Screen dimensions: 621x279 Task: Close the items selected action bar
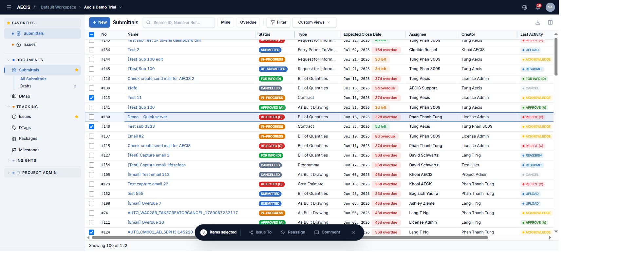pyautogui.click(x=353, y=232)
